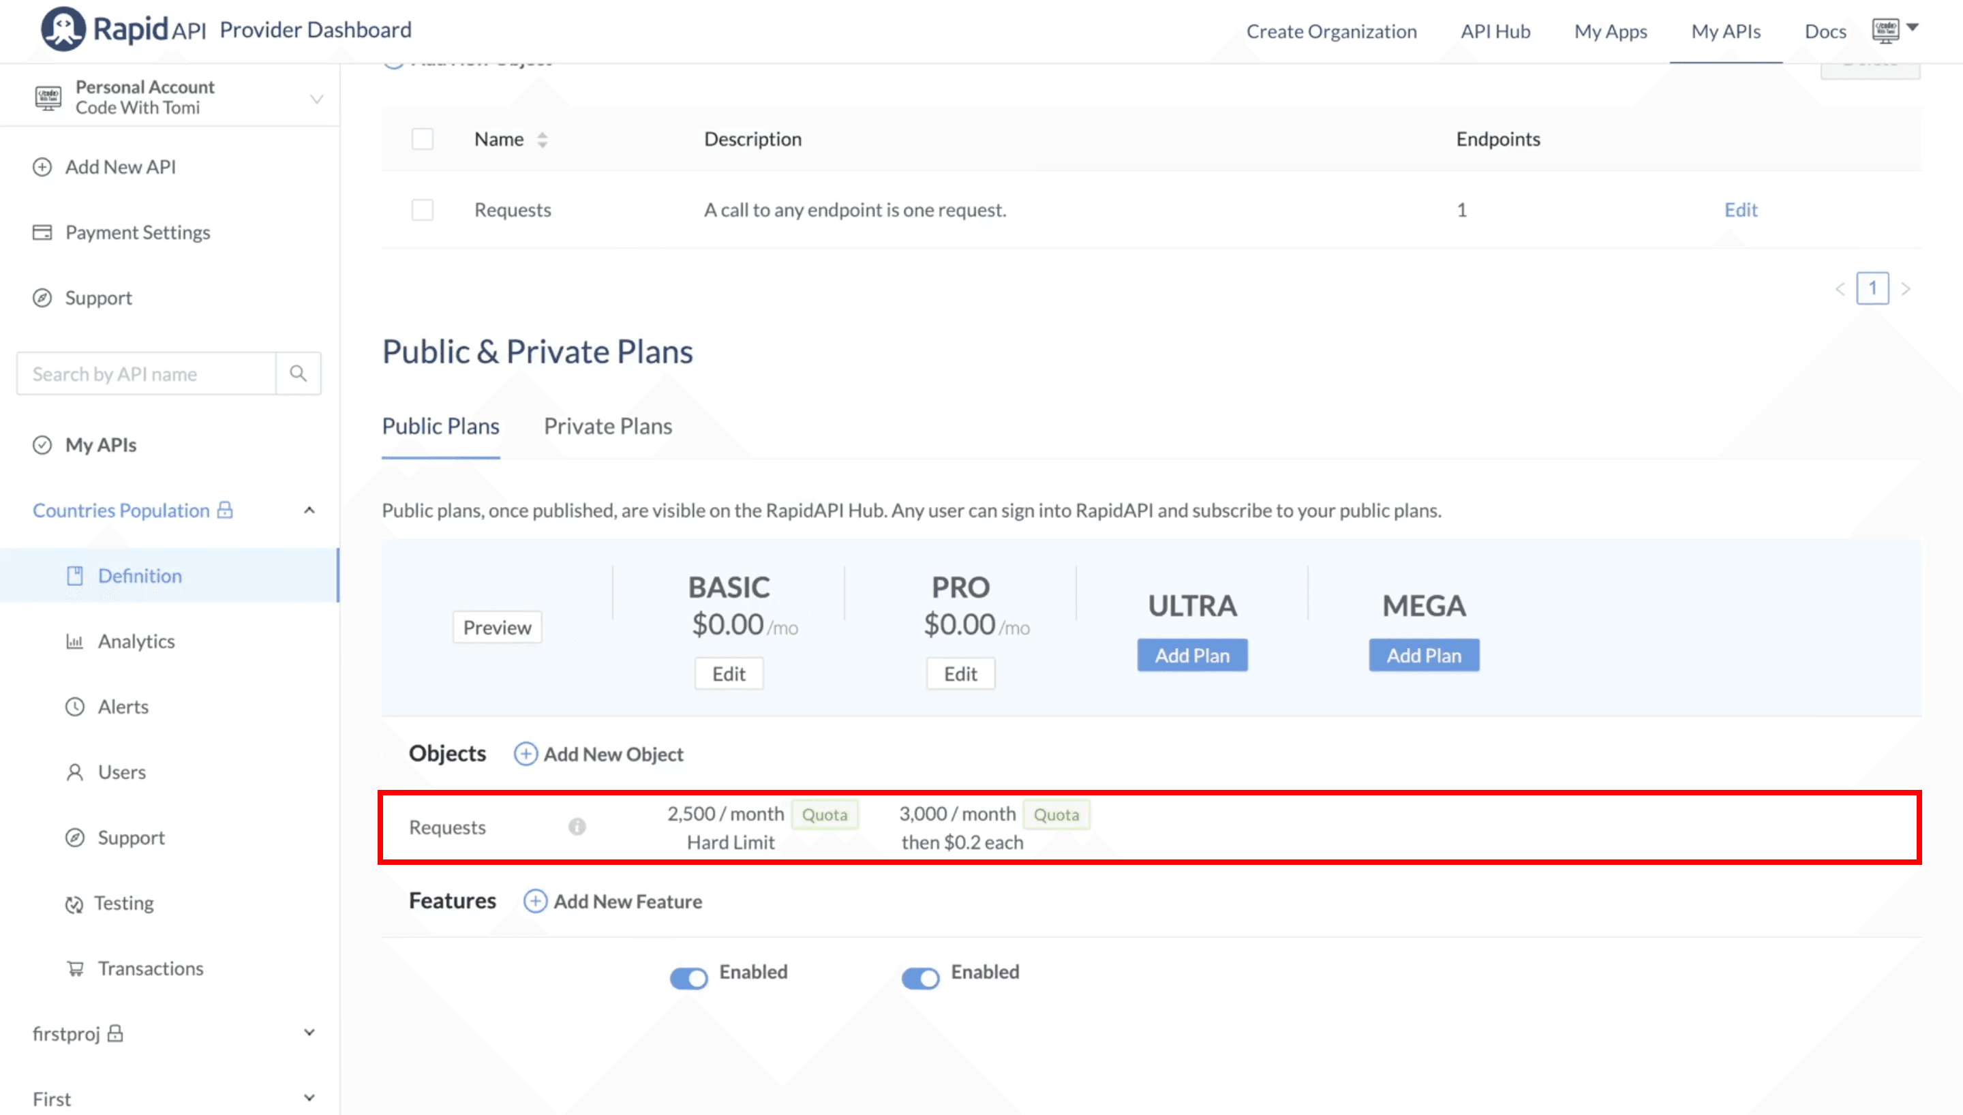This screenshot has height=1115, width=1963.
Task: Toggle the BASIC plan Enabled switch
Action: tap(689, 979)
